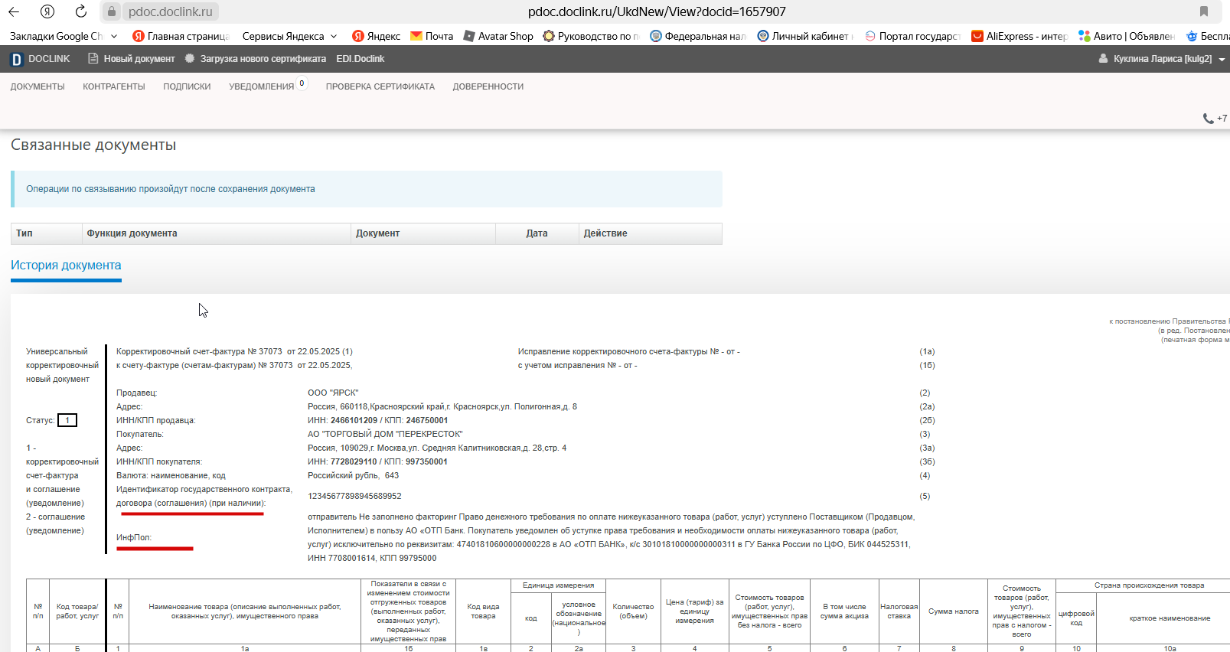
Task: Expand the Сервисы Яндекса bookmark folder
Action: (x=289, y=36)
